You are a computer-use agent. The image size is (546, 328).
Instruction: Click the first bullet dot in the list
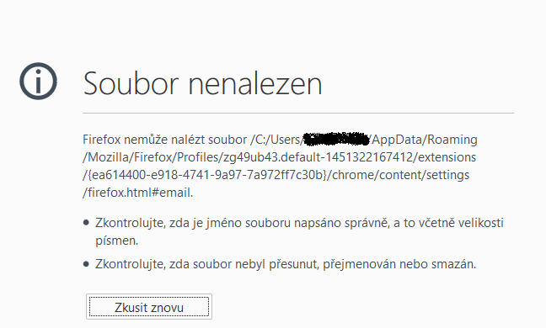click(x=86, y=222)
